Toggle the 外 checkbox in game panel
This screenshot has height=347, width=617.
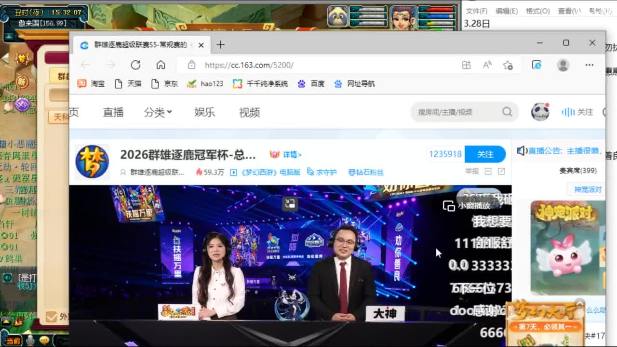point(51,317)
